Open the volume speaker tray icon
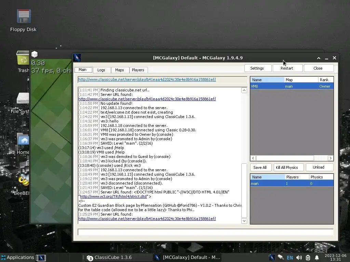This screenshot has width=350, height=262. pos(299,258)
